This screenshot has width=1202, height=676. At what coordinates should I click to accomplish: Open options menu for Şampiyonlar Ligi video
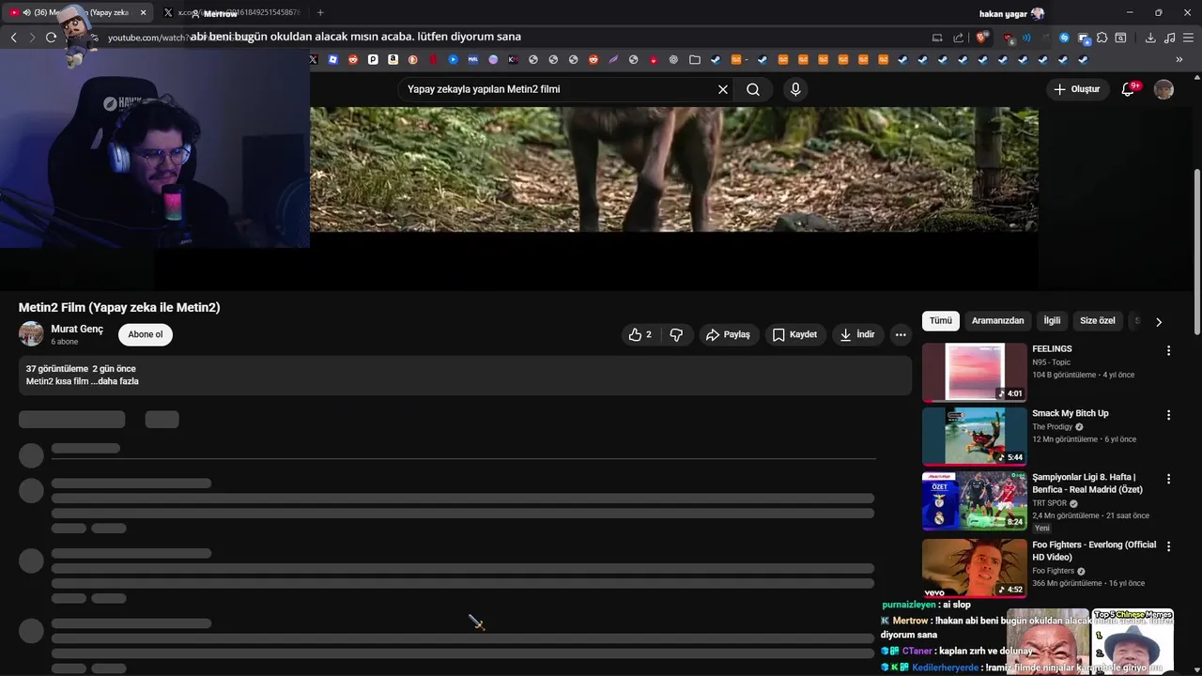tap(1168, 479)
